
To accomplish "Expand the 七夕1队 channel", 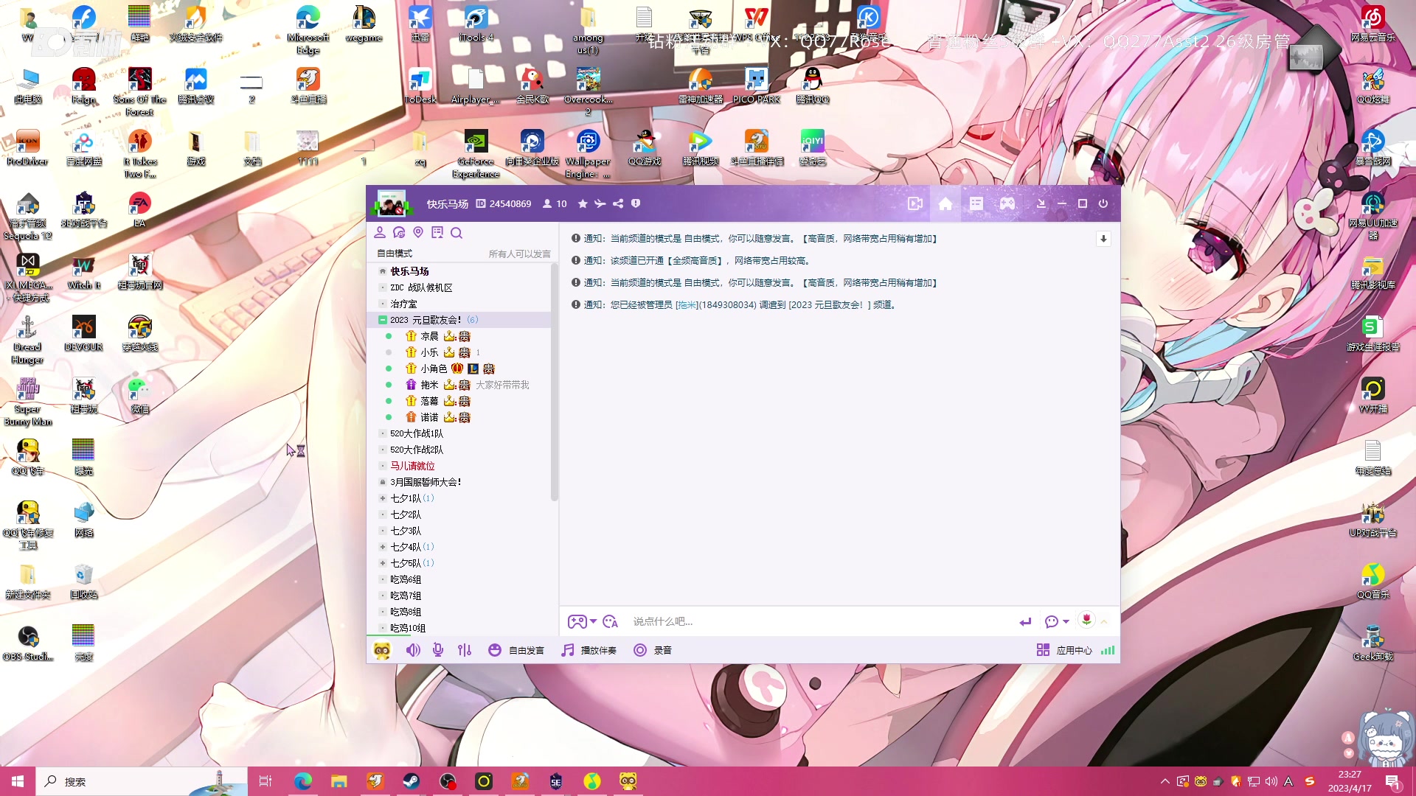I will point(383,498).
